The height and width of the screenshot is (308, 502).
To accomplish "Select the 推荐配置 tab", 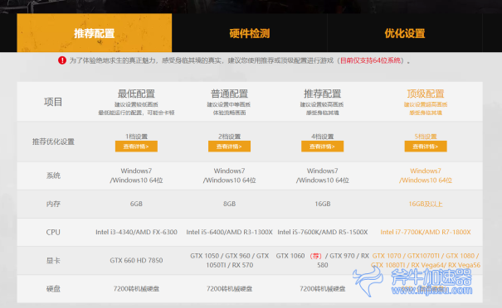I will (94, 33).
